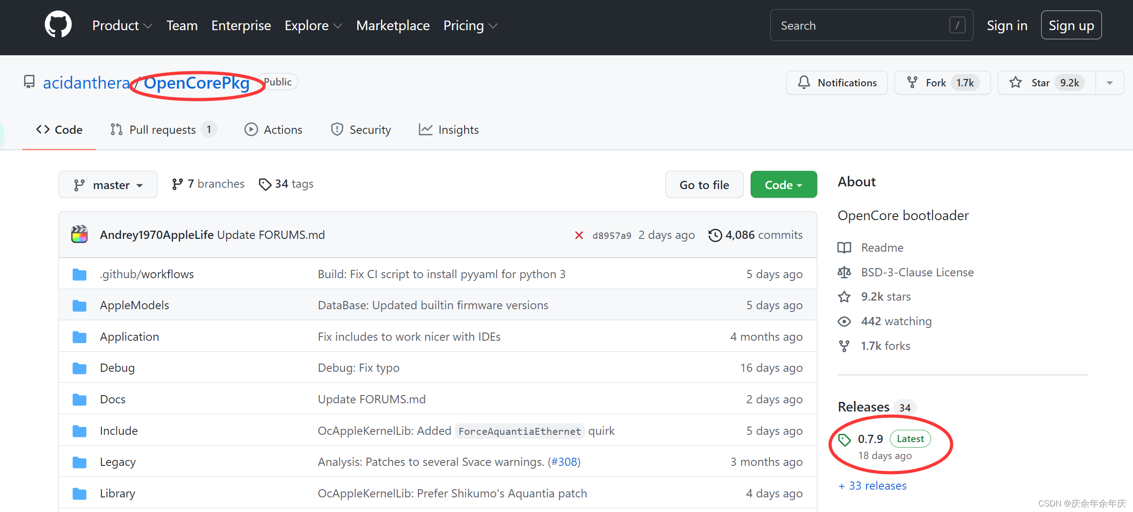Click the red failed-check X icon
1133x512 pixels.
tap(579, 235)
